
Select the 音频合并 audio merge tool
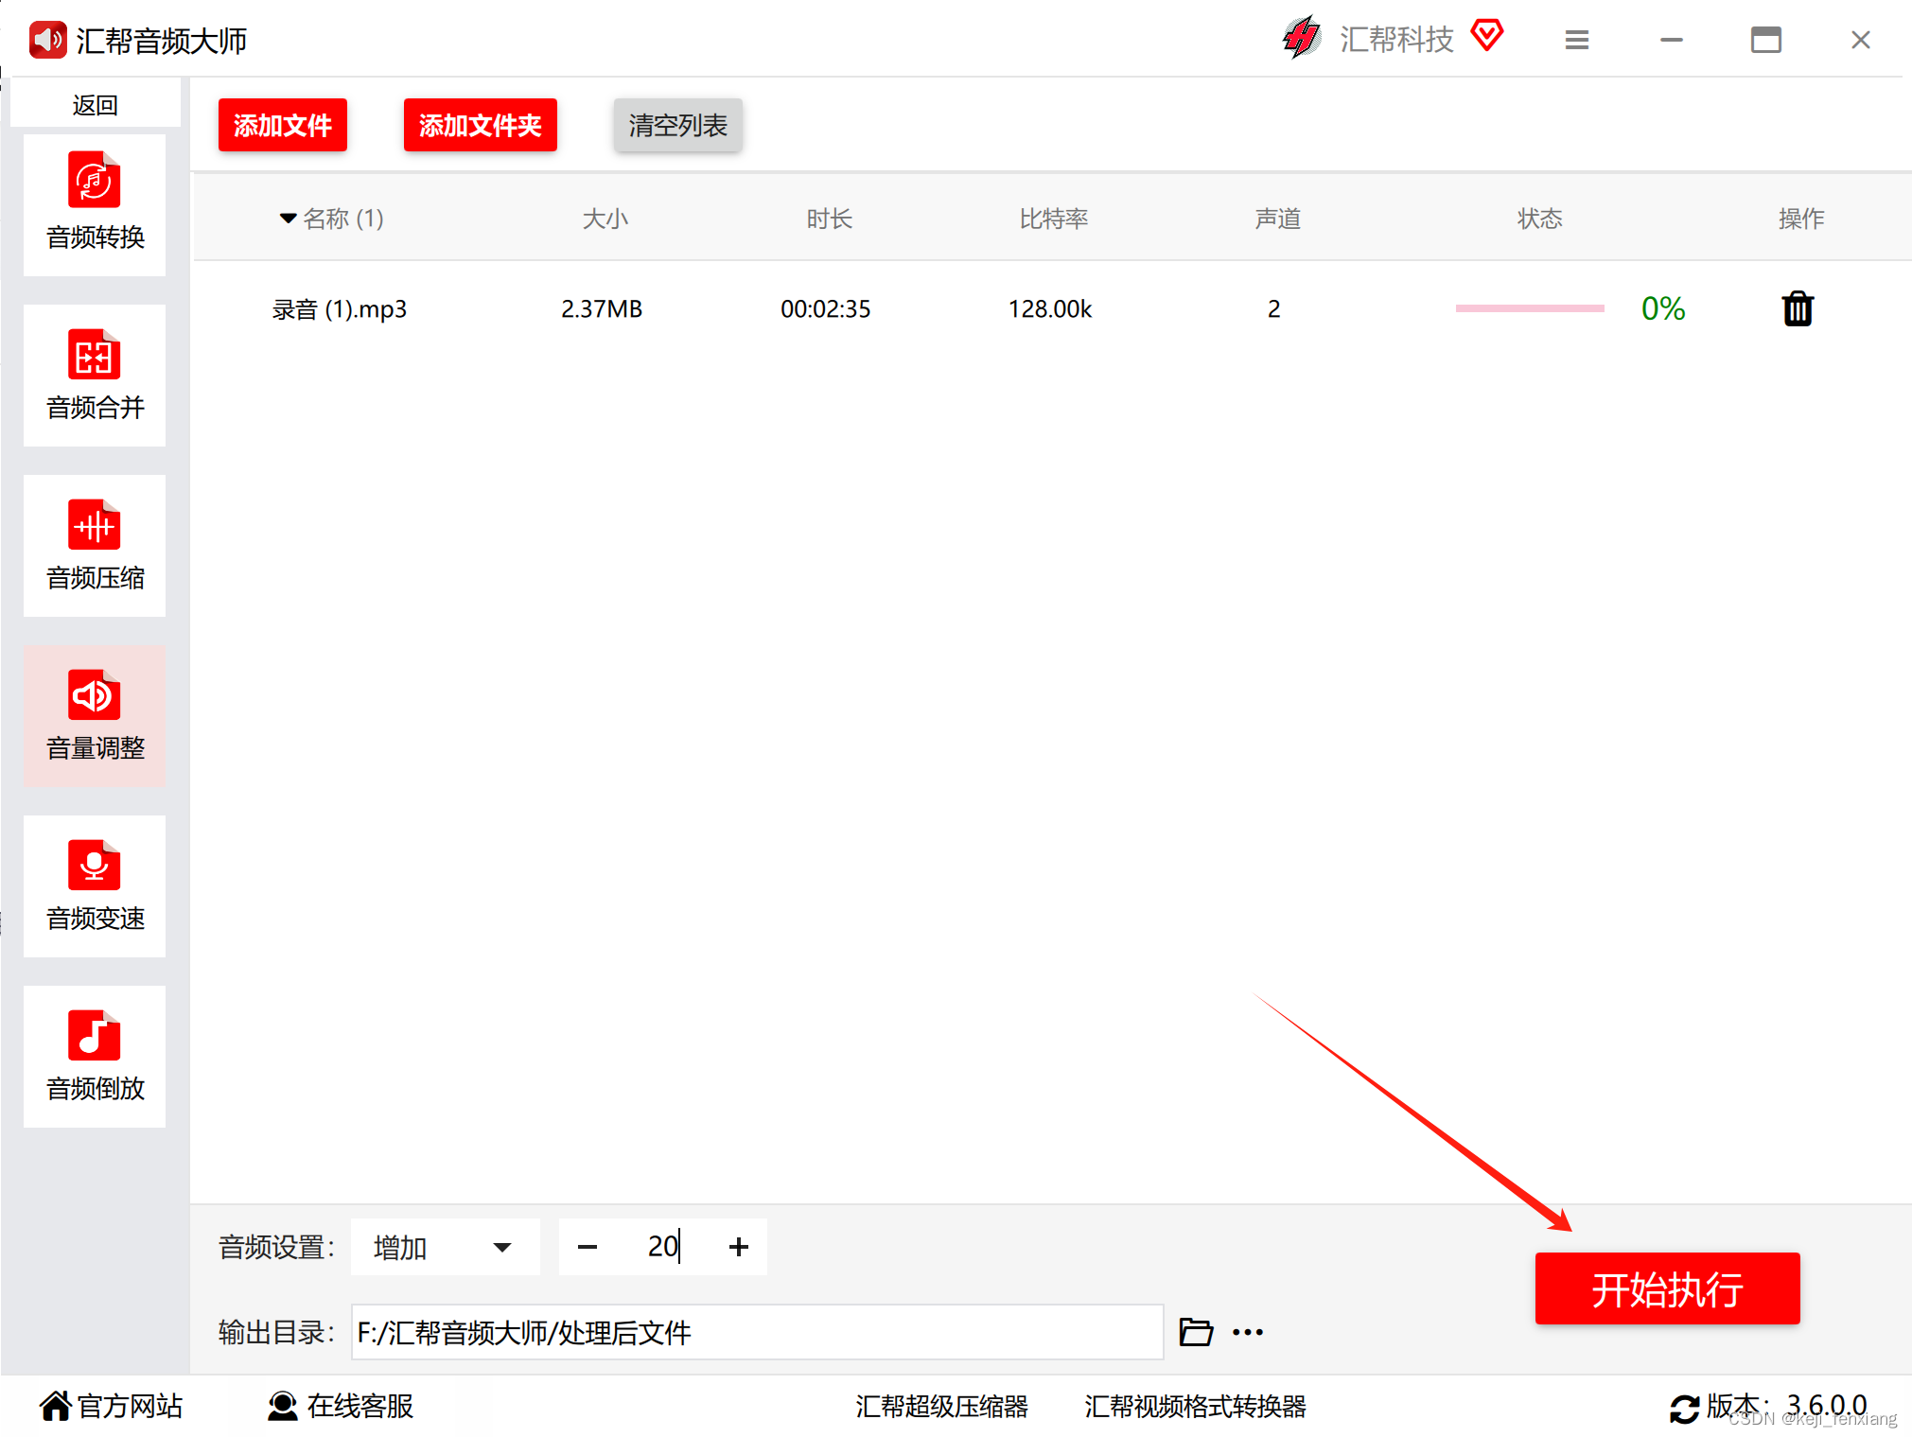[95, 375]
